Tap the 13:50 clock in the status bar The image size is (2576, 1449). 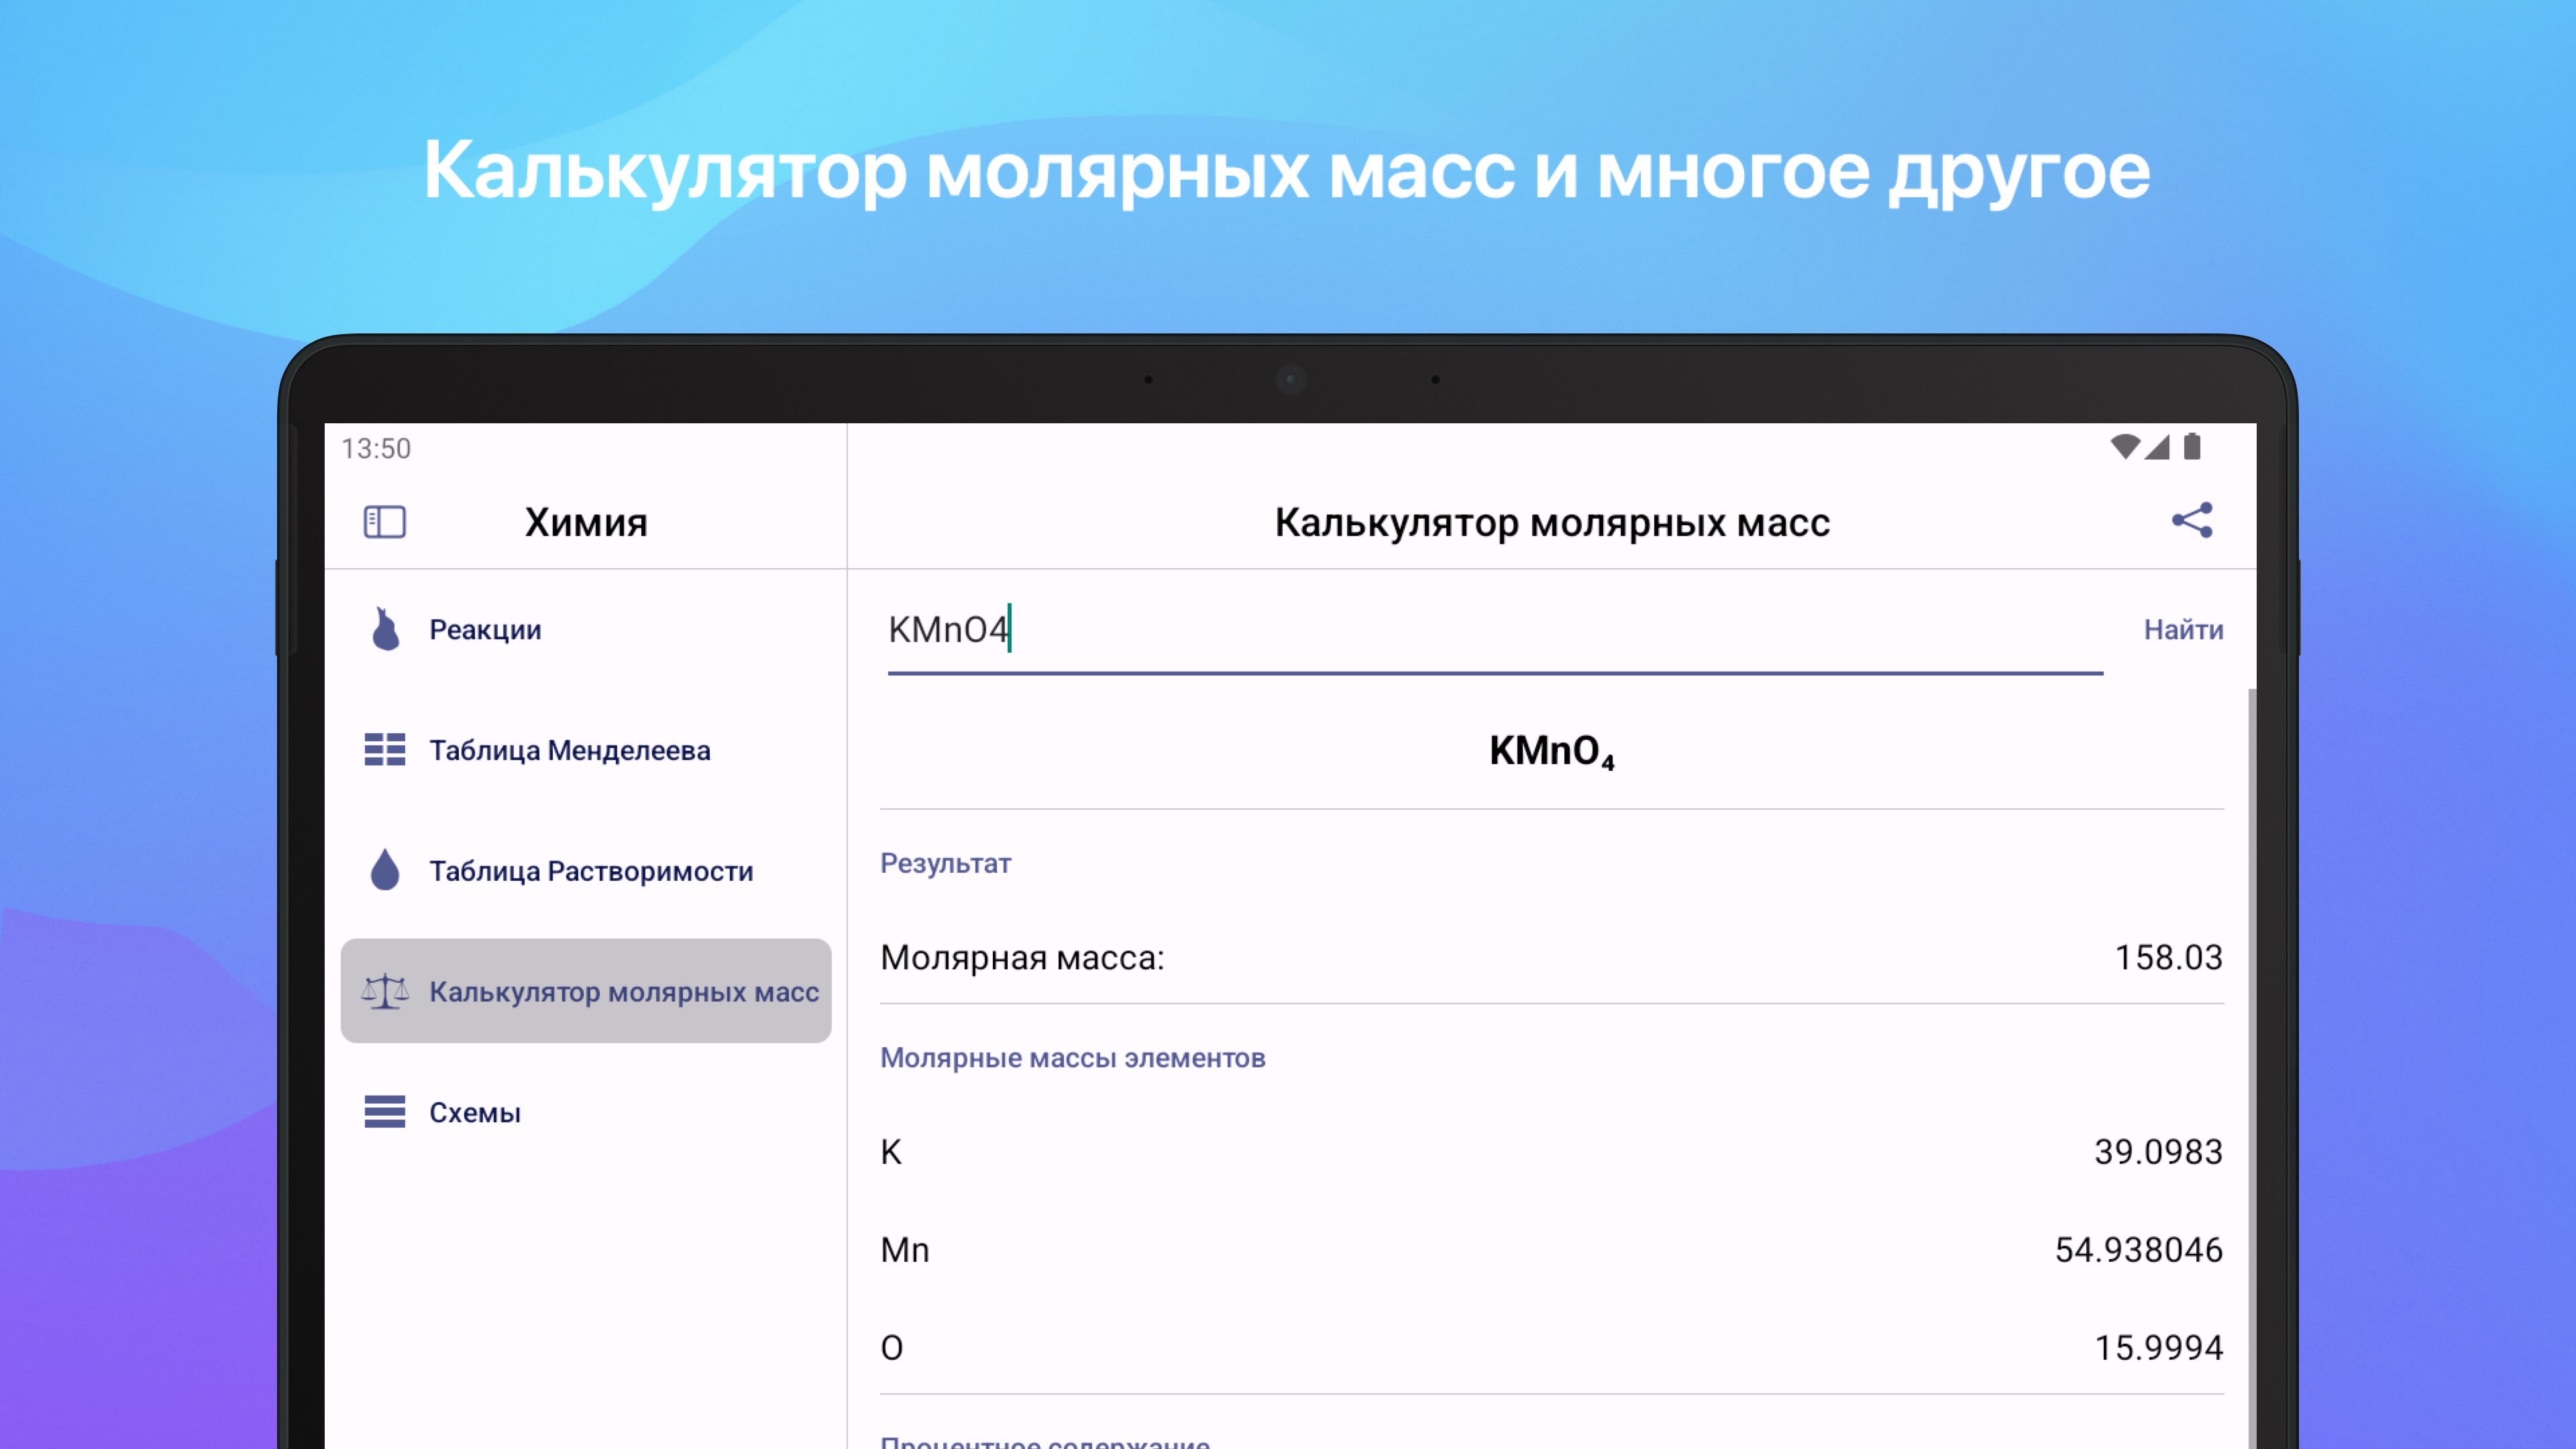click(376, 448)
